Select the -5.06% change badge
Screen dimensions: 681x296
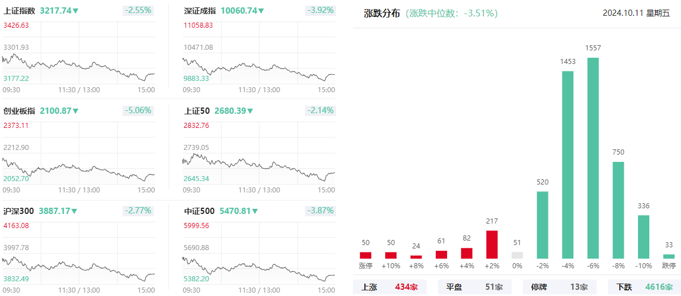point(138,110)
